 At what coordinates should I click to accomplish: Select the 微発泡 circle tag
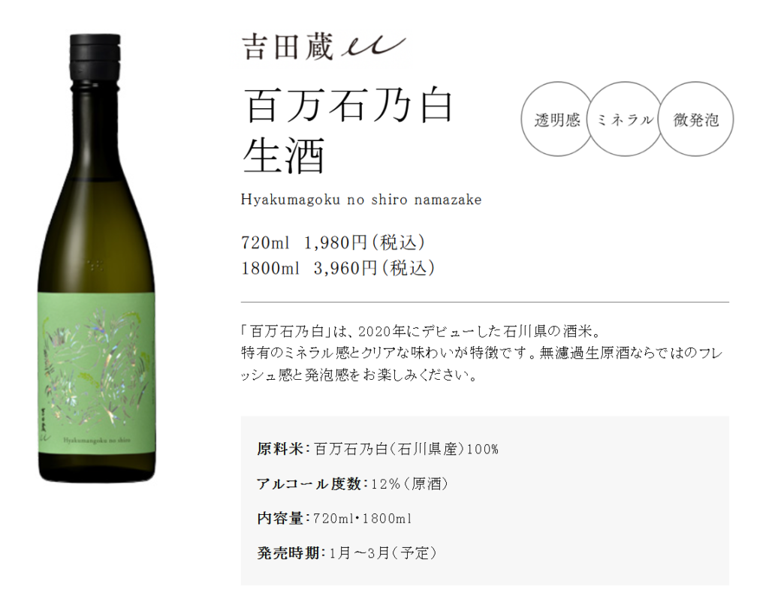tap(695, 119)
